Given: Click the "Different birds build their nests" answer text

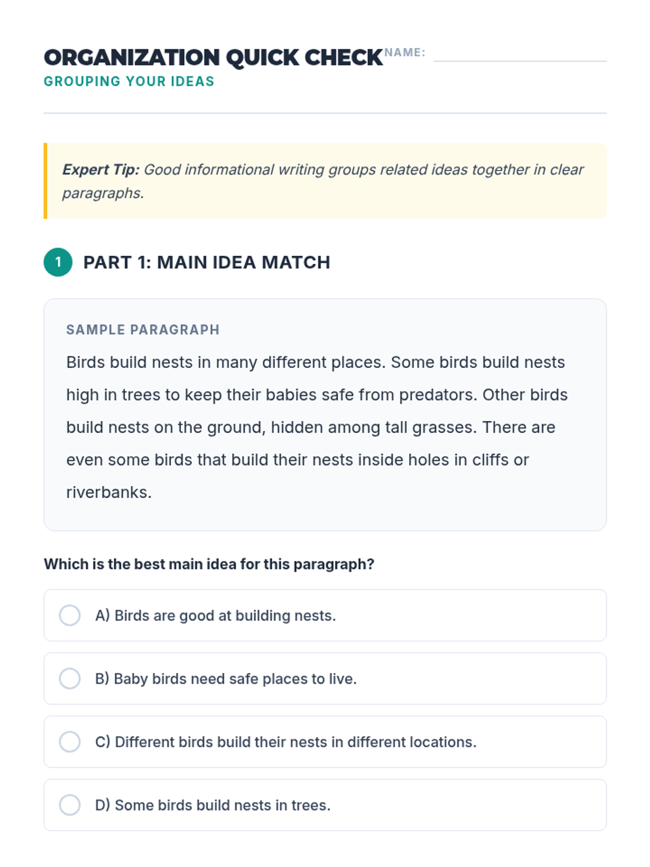Looking at the screenshot, I should [x=286, y=742].
